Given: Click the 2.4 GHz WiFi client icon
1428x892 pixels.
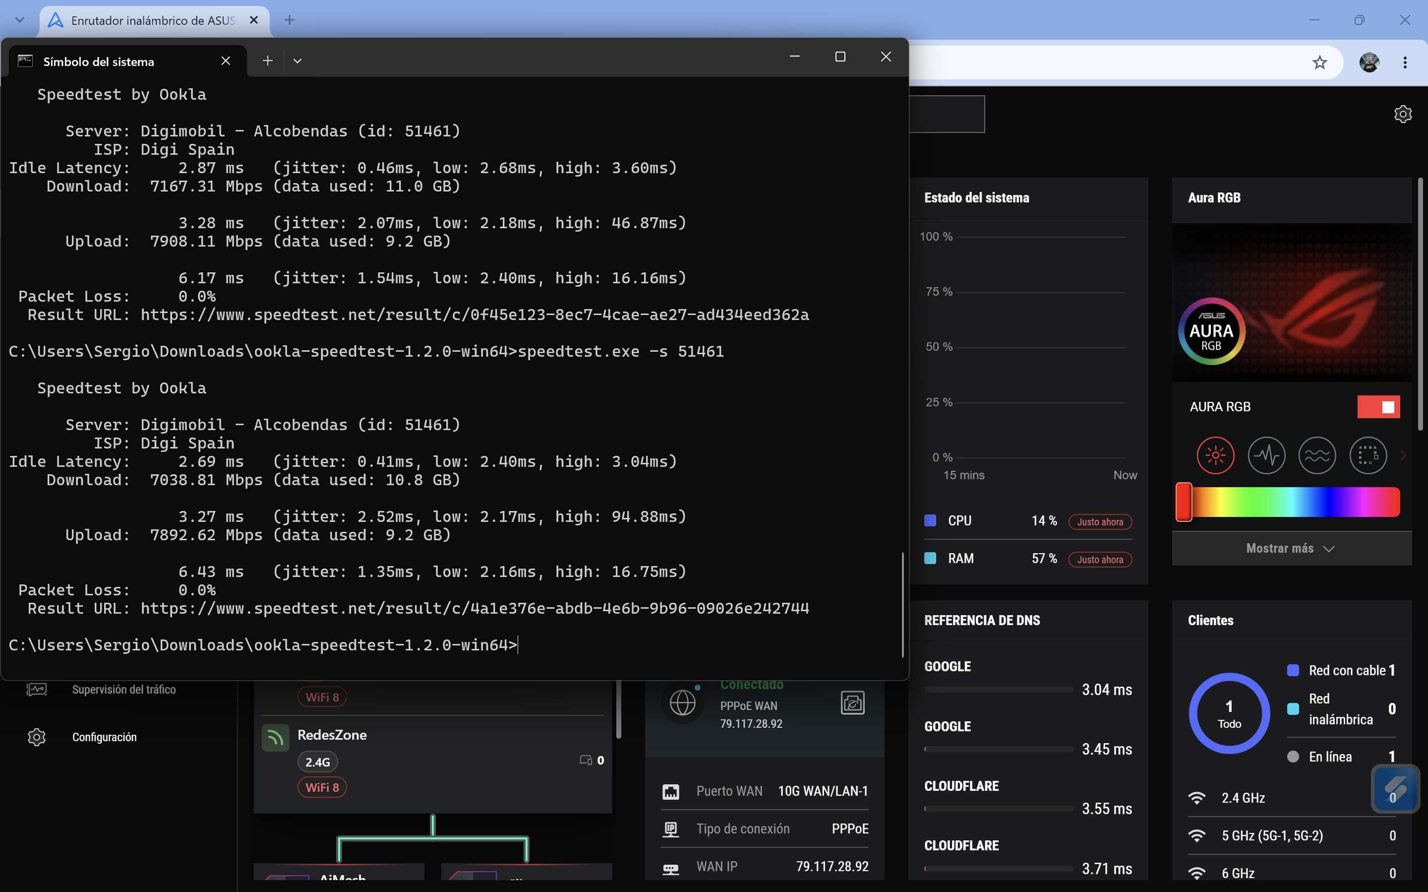Looking at the screenshot, I should 1197,798.
